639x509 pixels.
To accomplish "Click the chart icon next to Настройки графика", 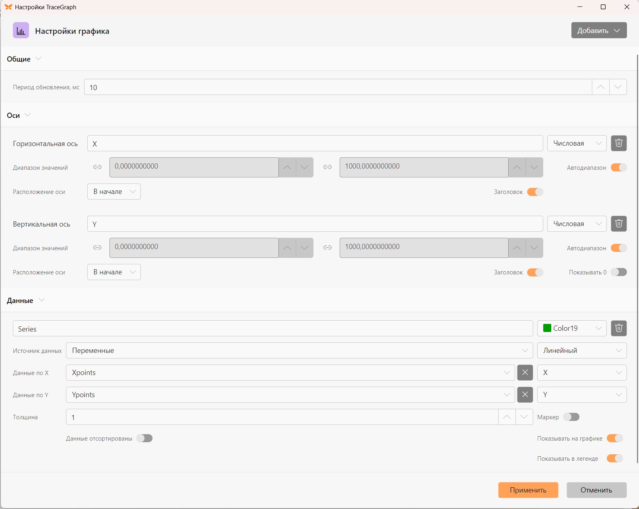I will (21, 30).
